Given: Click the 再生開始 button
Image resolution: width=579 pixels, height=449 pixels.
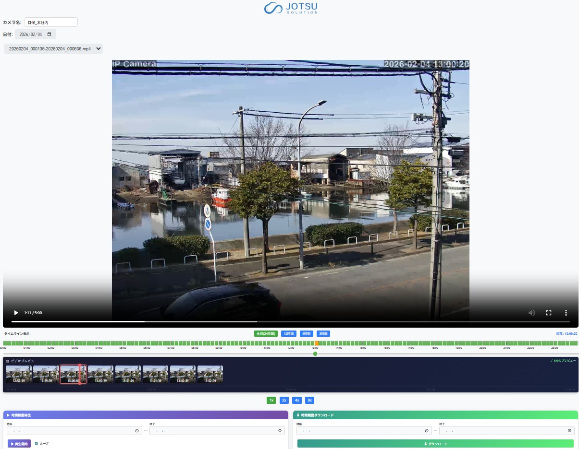Looking at the screenshot, I should pos(19,444).
